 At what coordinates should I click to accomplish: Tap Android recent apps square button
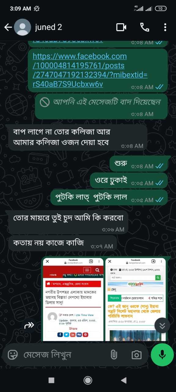click(51, 380)
